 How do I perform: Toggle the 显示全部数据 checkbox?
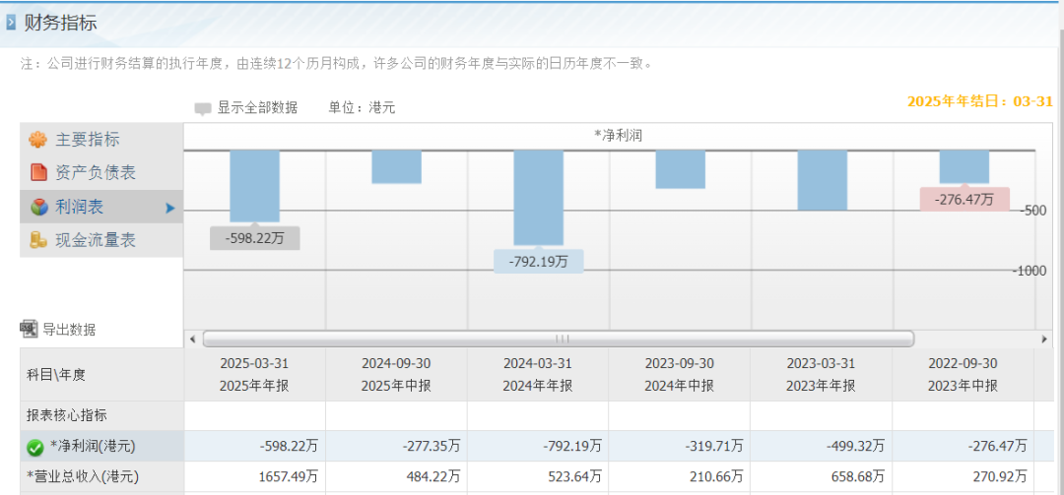tap(203, 108)
